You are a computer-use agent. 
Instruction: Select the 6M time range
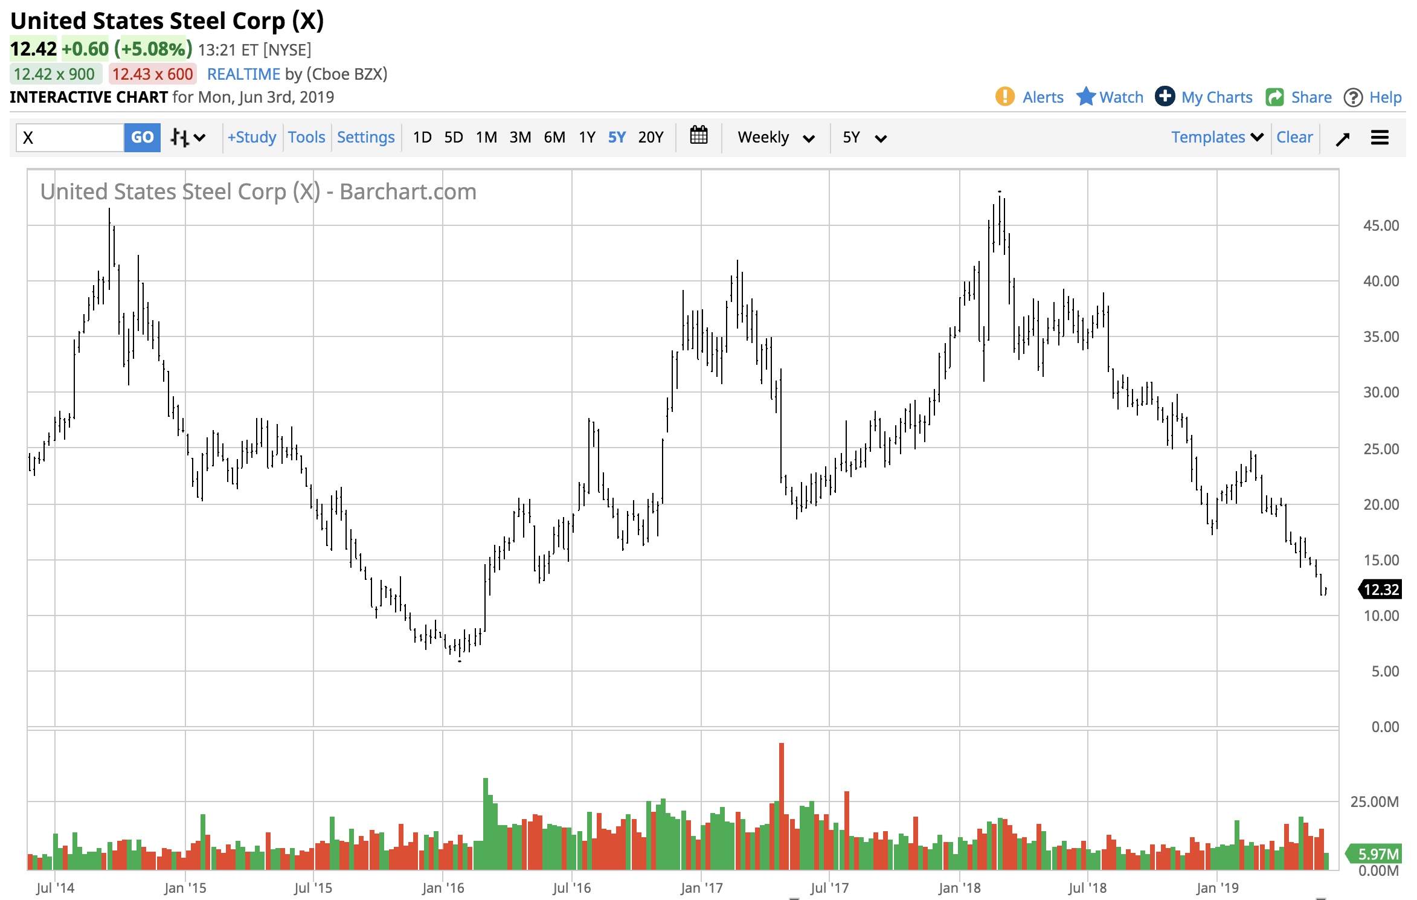point(554,137)
